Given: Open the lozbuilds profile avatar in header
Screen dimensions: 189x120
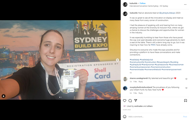Looking at the screenshot, I should tap(125, 5).
